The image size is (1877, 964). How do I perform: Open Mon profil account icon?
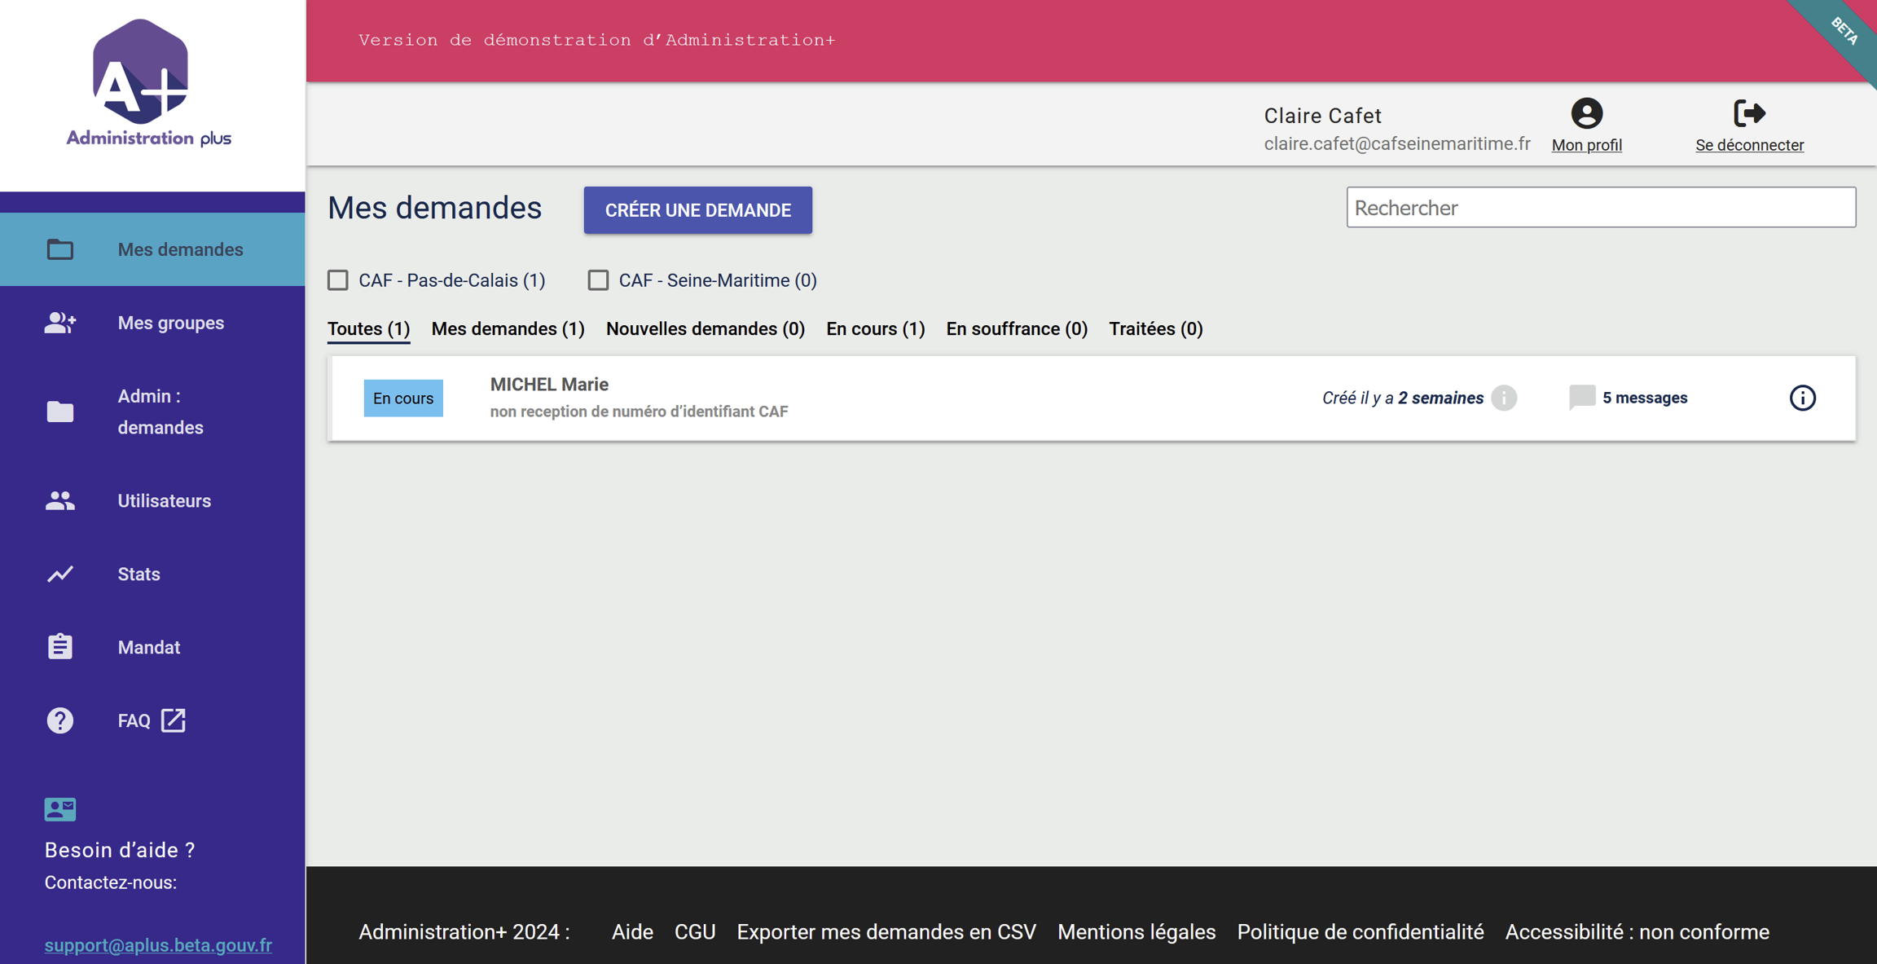pyautogui.click(x=1586, y=113)
